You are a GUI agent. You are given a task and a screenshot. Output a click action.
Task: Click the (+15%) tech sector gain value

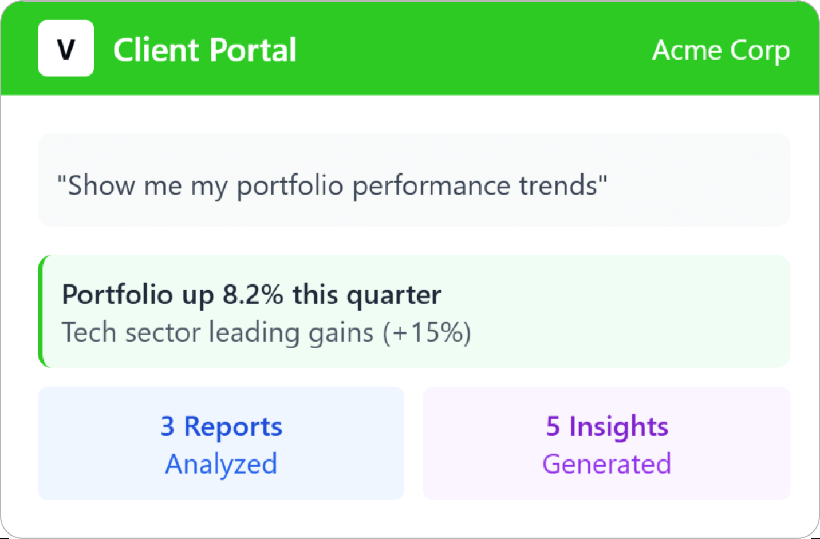pyautogui.click(x=427, y=332)
